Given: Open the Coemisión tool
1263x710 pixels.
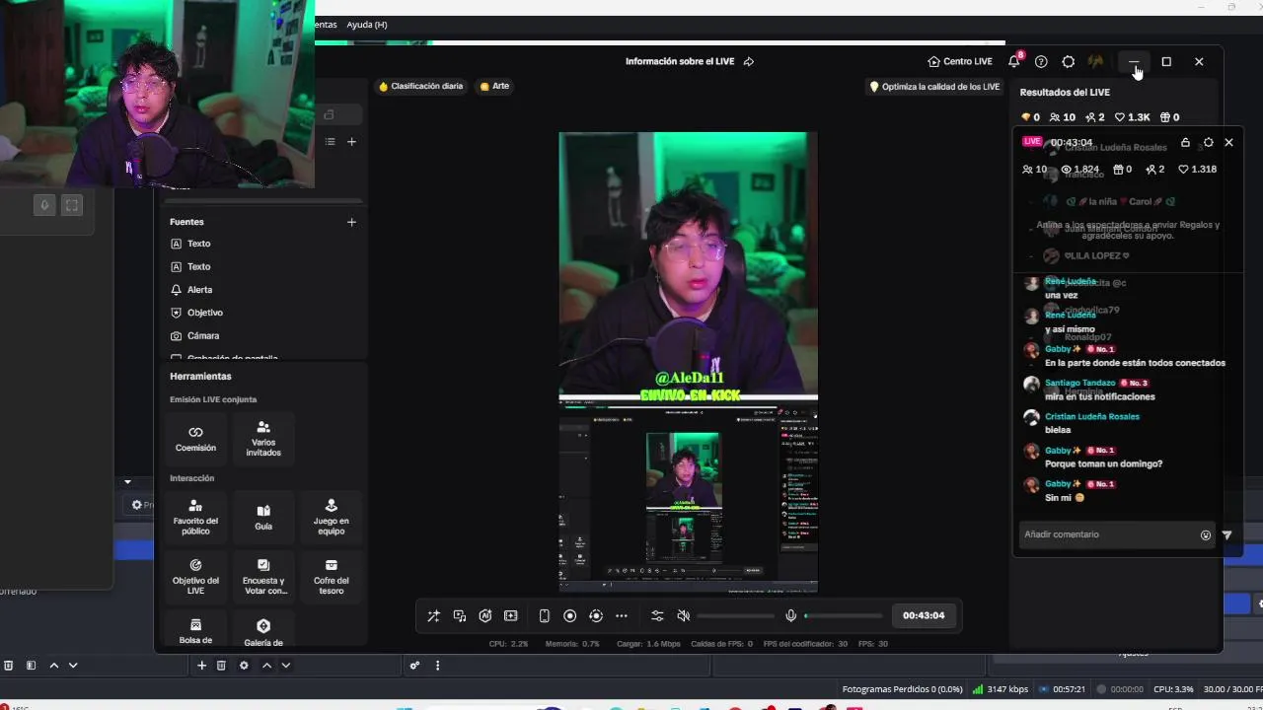Looking at the screenshot, I should pos(195,439).
